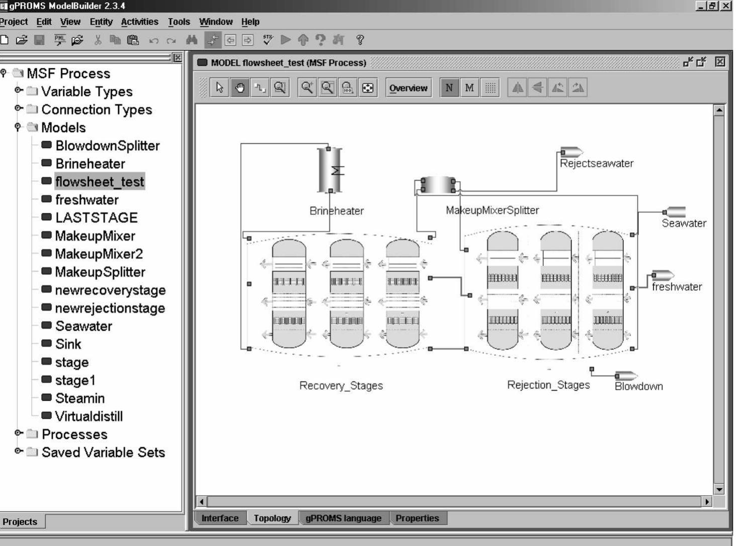This screenshot has height=546, width=736.
Task: Open the Projects tab at the bottom left
Action: tap(21, 522)
